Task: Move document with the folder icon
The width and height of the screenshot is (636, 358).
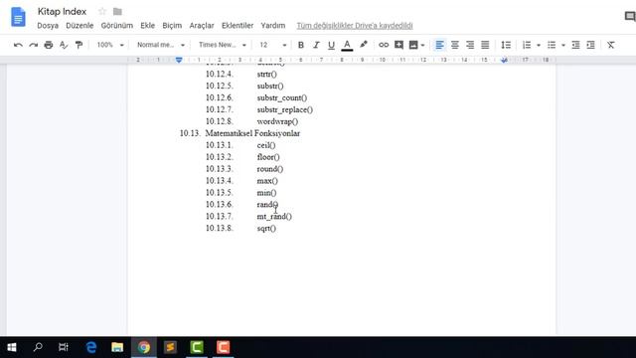Action: (x=117, y=11)
